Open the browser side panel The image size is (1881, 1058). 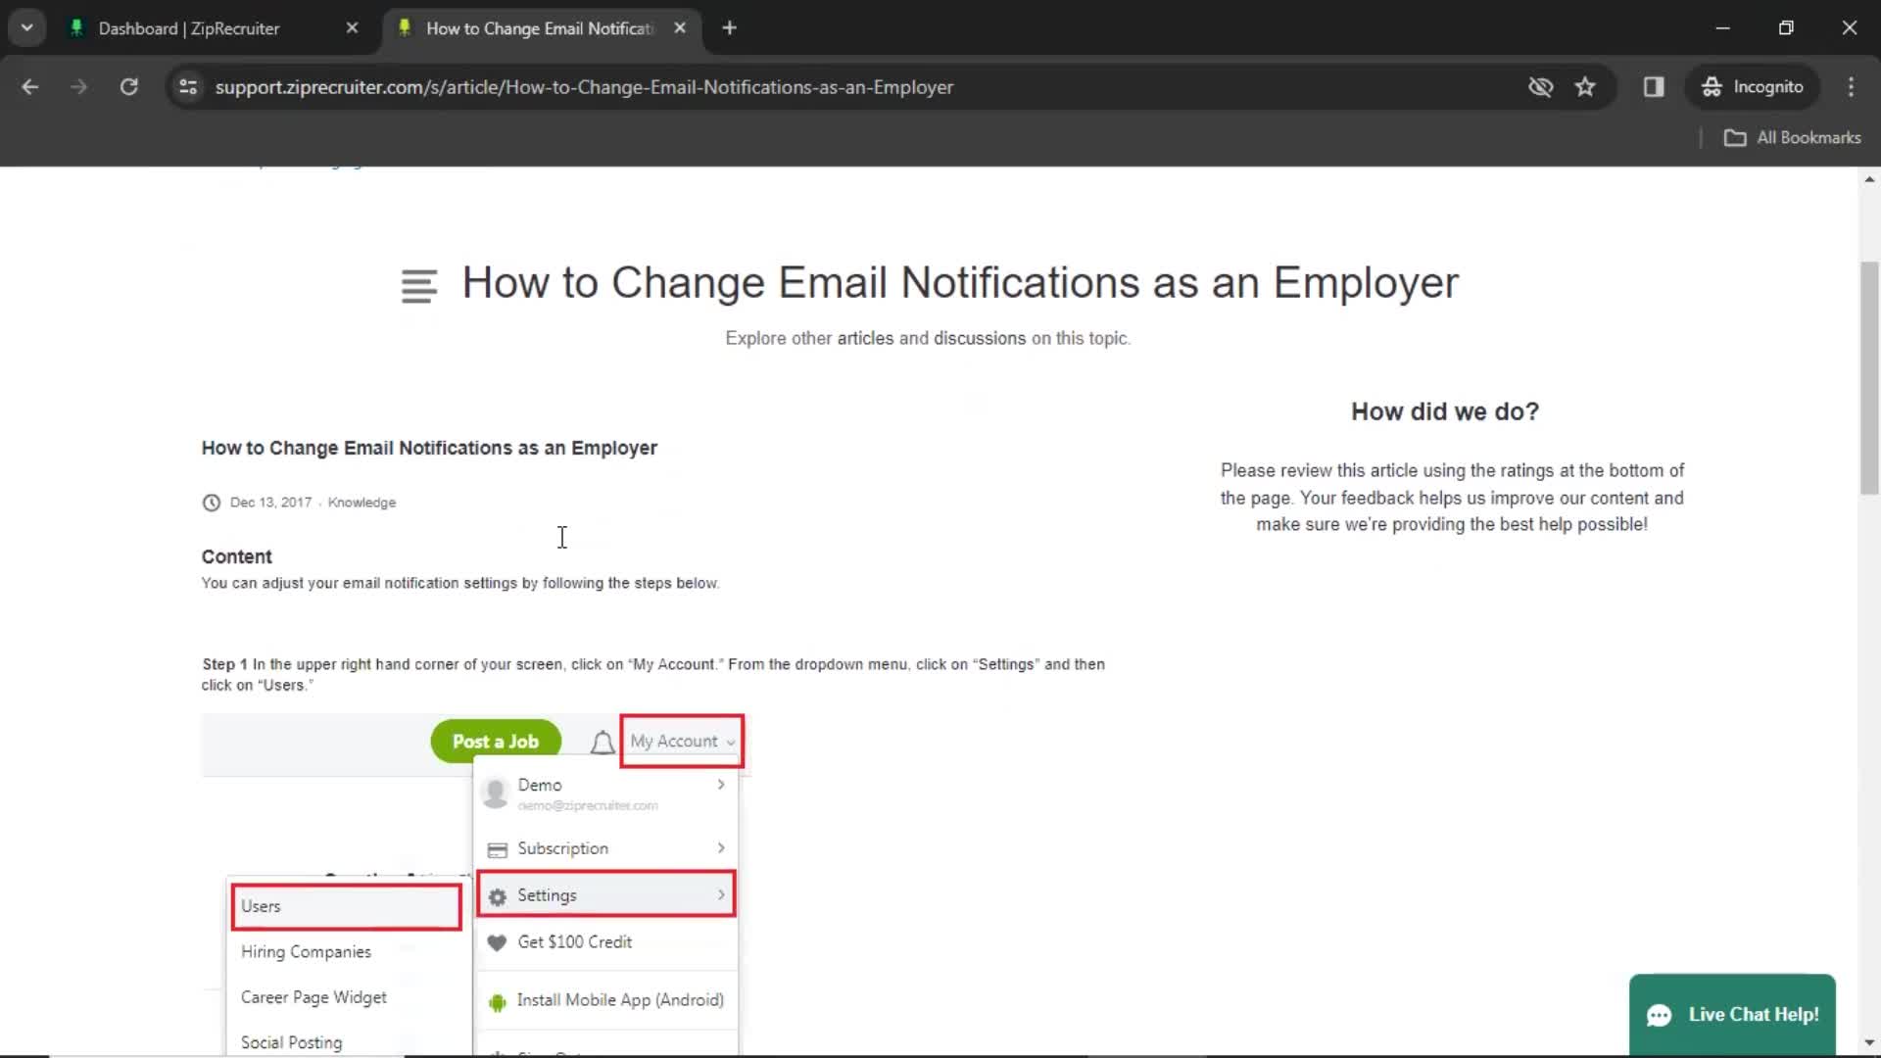pos(1654,87)
